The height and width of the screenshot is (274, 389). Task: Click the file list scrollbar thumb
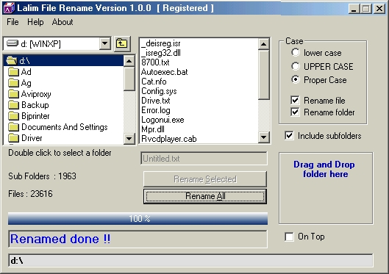[x=263, y=75]
